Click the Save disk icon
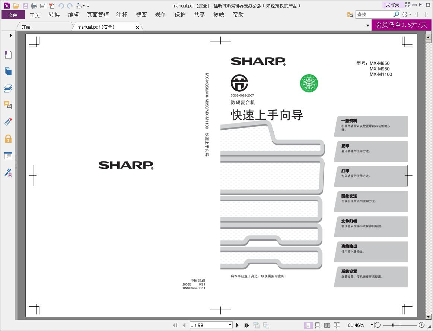The width and height of the screenshot is (433, 331). [25, 6]
